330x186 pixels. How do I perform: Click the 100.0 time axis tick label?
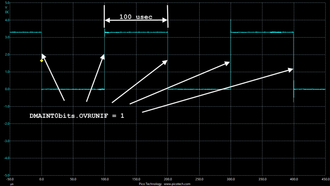[x=105, y=180]
